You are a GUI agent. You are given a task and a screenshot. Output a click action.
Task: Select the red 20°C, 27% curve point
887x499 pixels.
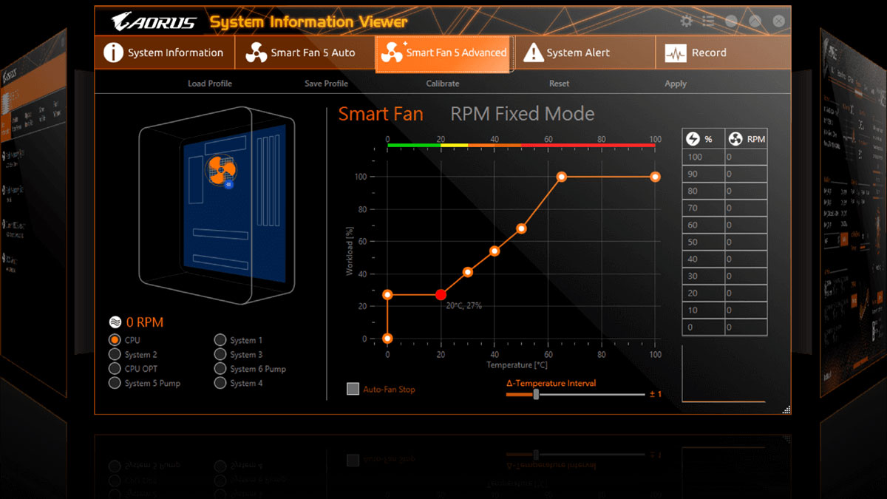(441, 295)
